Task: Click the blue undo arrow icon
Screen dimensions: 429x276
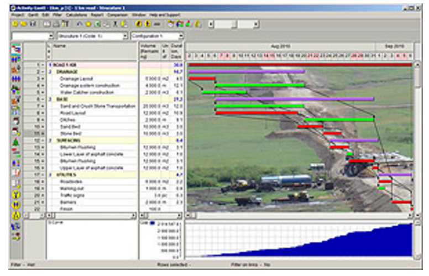Action: [80, 24]
